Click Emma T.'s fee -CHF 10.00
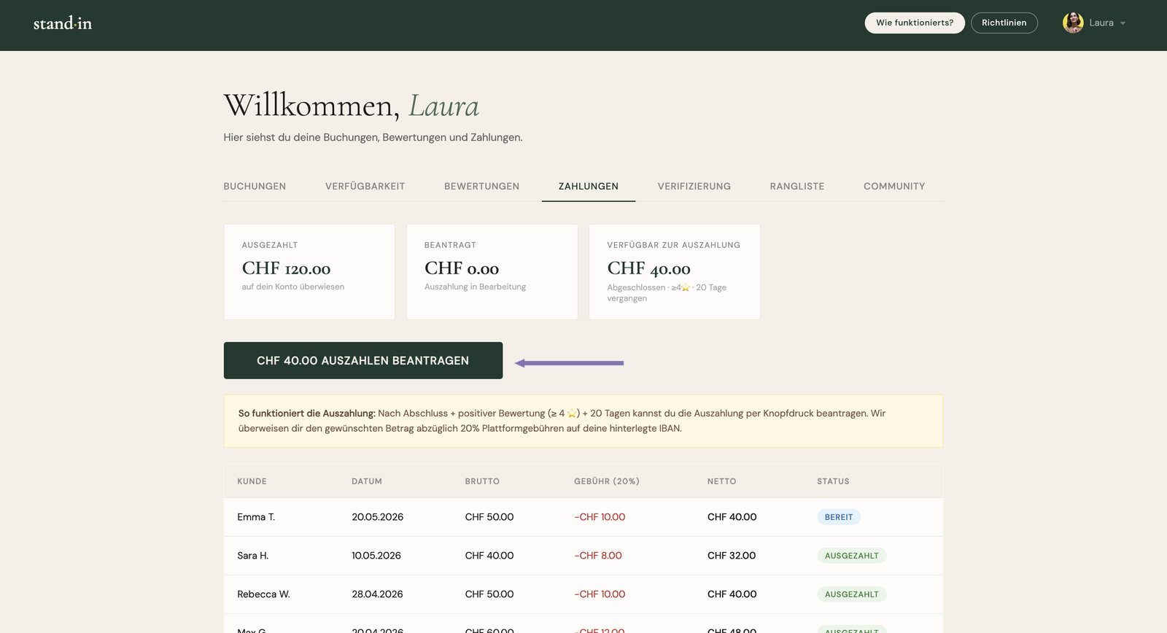The image size is (1167, 633). (600, 517)
